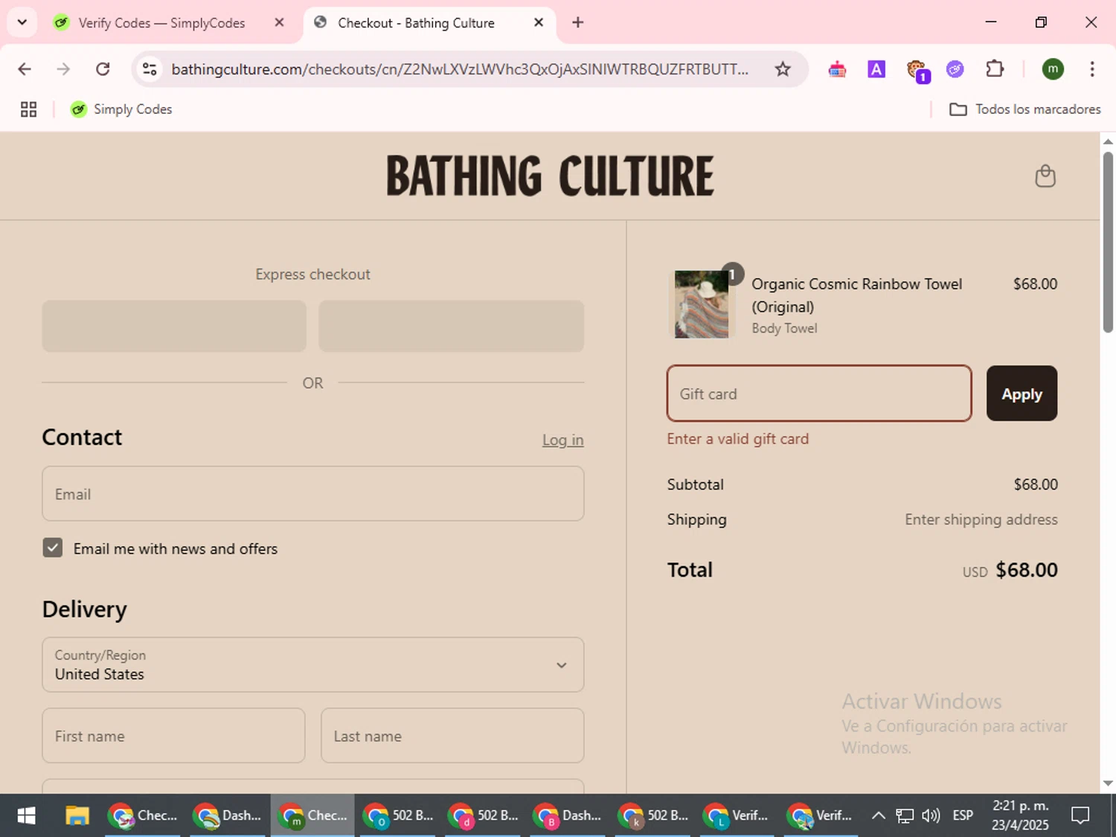Bookmark this page with the star
The width and height of the screenshot is (1116, 837).
783,69
